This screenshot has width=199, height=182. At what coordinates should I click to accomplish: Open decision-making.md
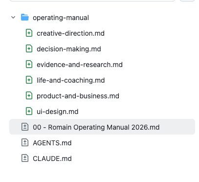pos(69,49)
